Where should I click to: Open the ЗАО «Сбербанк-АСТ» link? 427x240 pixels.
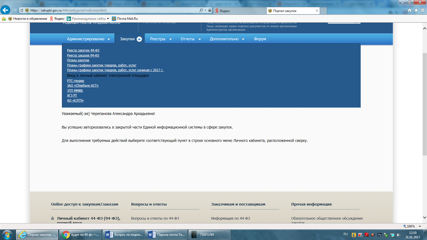(x=83, y=86)
